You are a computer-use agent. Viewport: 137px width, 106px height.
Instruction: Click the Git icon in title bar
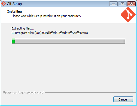coord(4,4)
